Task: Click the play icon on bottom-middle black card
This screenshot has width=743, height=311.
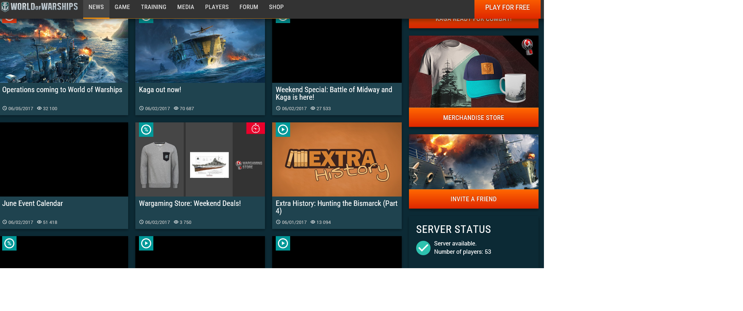Action: point(146,243)
